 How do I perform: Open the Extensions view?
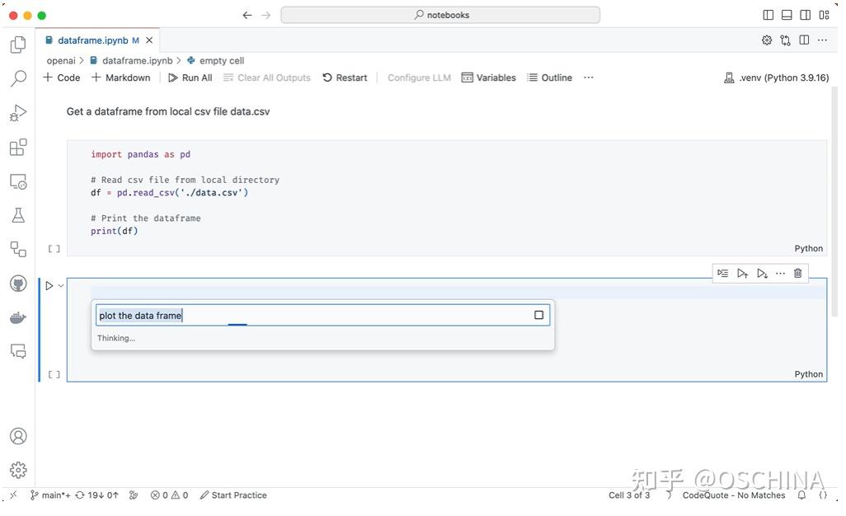coord(18,148)
